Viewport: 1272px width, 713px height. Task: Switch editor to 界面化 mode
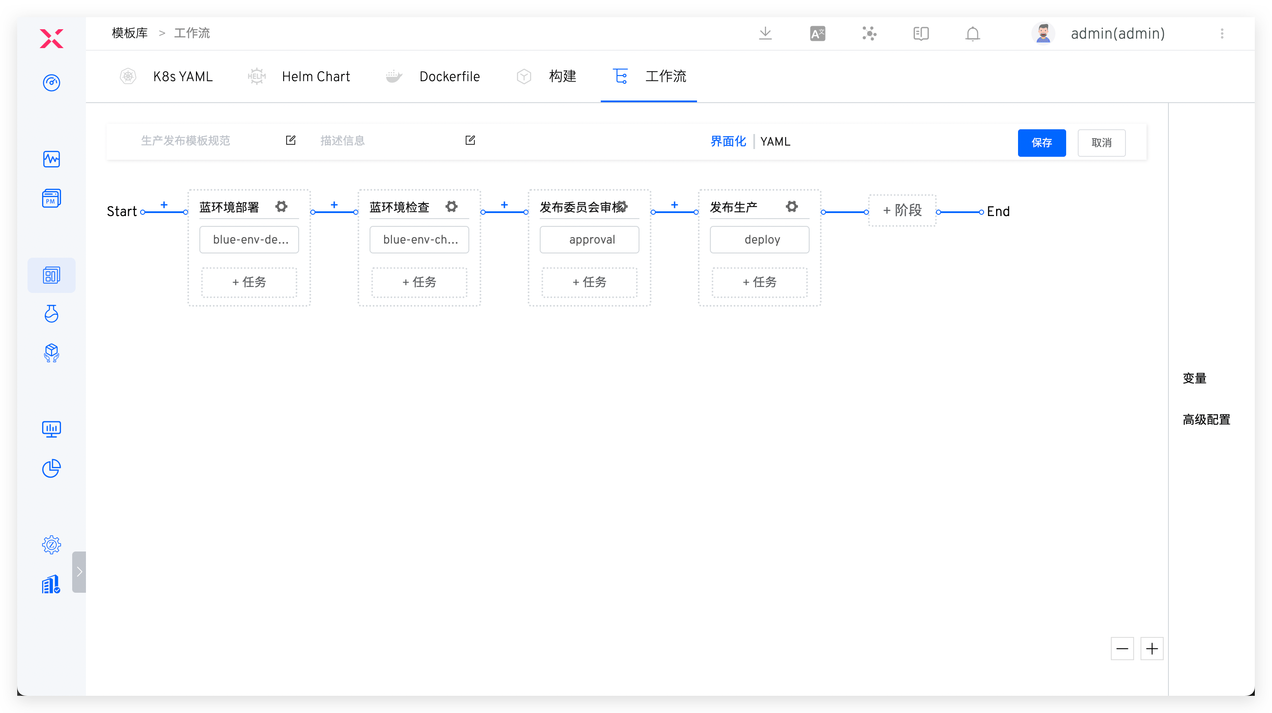[x=728, y=142]
